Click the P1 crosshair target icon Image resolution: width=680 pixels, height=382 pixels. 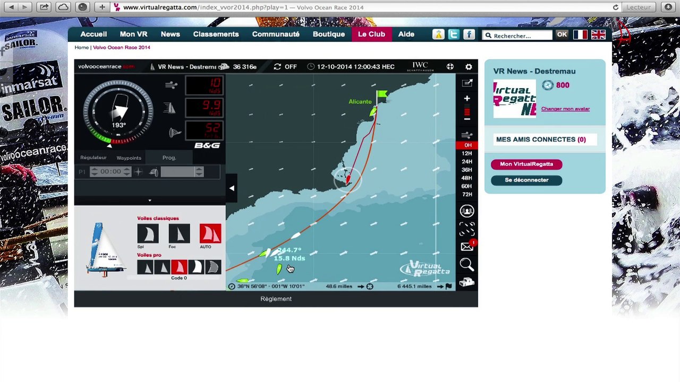(x=139, y=171)
